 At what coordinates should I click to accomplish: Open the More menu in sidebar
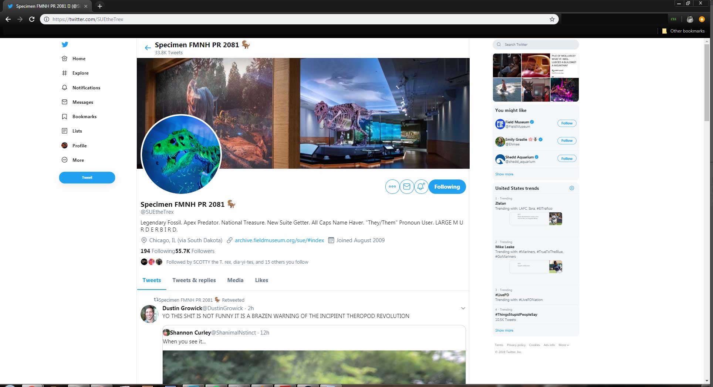click(x=73, y=160)
